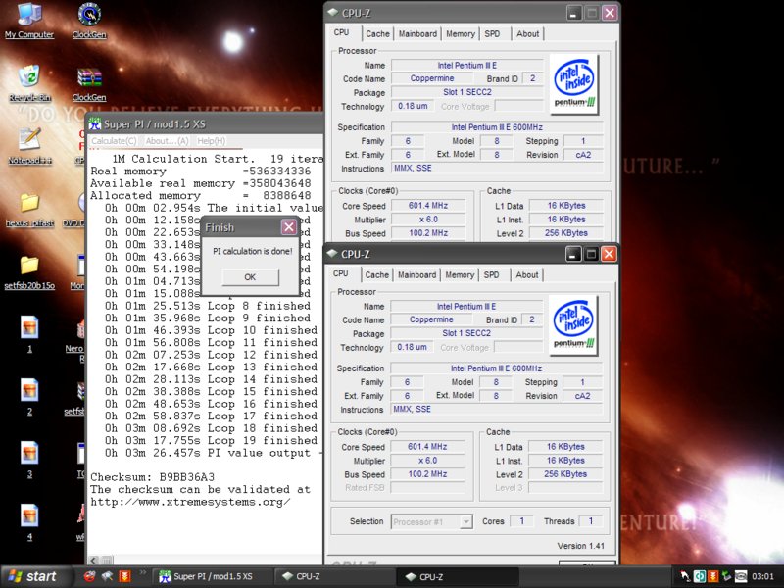Switch to the SPD tab in rear CPU-Z

point(493,33)
